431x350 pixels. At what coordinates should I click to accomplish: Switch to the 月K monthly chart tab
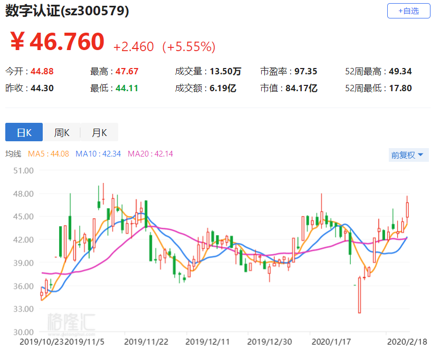coord(99,132)
